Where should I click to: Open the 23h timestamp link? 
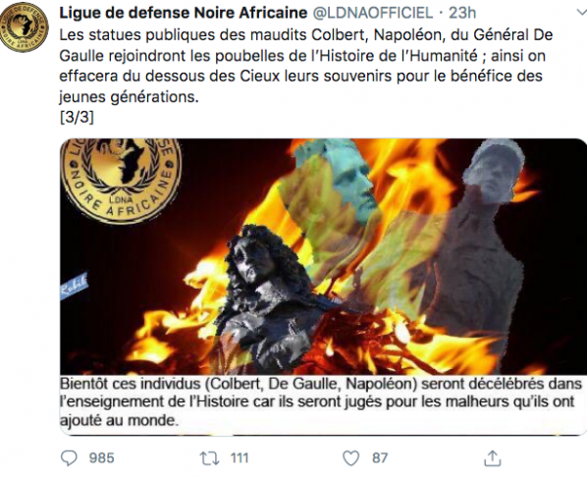(462, 13)
